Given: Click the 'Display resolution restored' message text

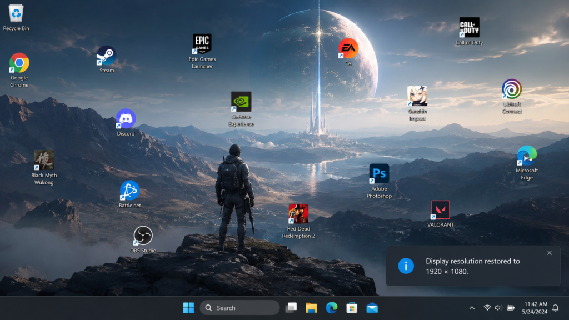Looking at the screenshot, I should coord(472,266).
